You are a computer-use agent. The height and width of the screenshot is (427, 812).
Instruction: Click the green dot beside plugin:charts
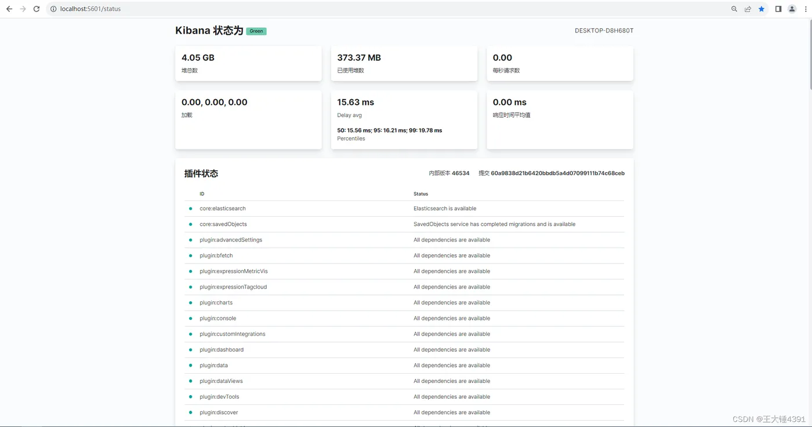pyautogui.click(x=190, y=302)
